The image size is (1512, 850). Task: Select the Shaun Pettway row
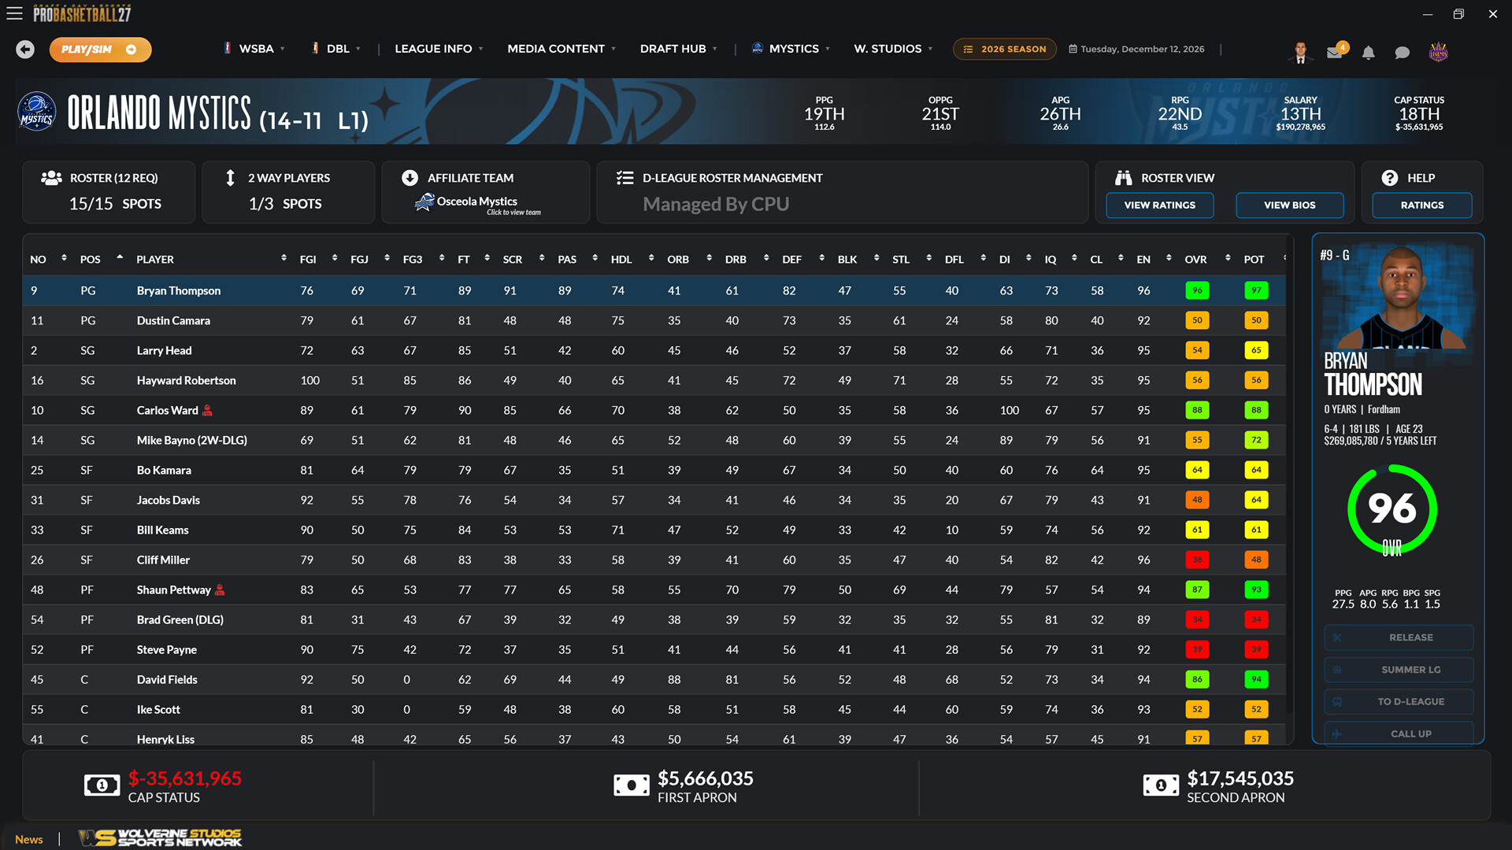[654, 589]
